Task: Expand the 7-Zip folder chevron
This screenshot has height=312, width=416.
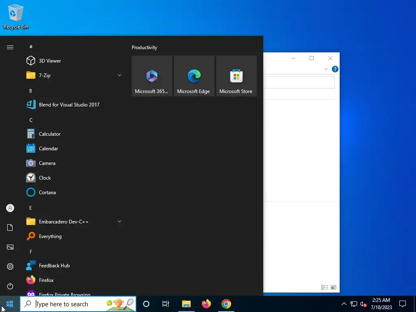Action: (119, 75)
